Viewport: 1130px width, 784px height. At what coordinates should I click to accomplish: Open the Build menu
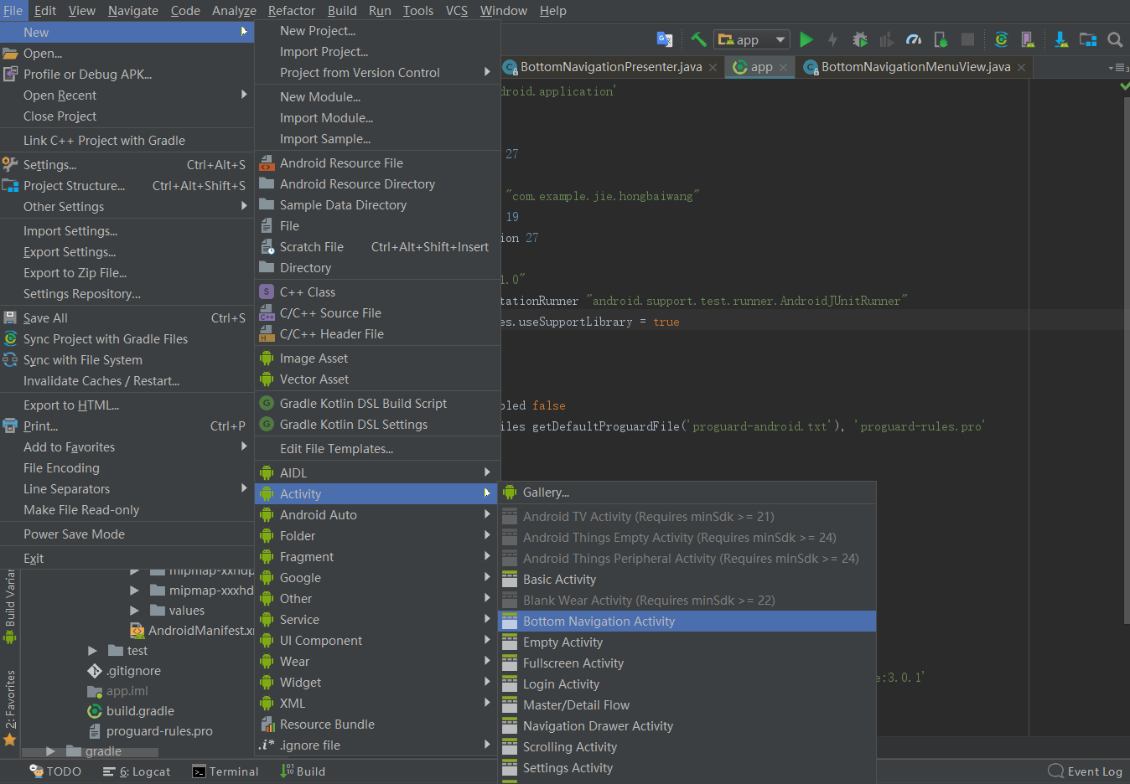[342, 10]
